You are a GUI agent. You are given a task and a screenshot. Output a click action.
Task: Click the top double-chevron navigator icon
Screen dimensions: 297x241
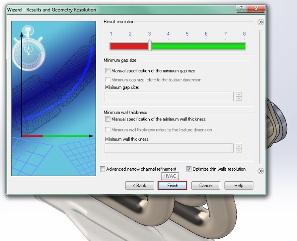pyautogui.click(x=261, y=22)
